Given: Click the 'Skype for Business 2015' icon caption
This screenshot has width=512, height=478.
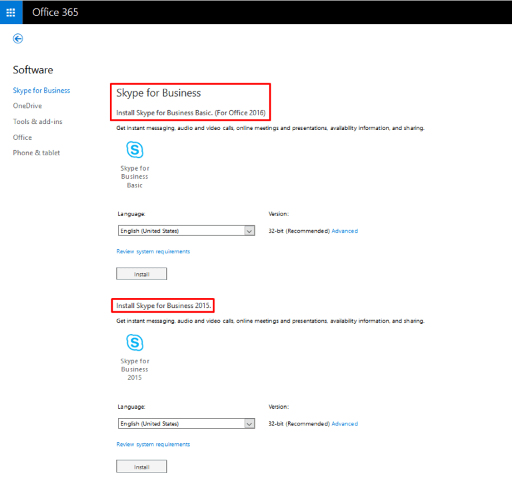Looking at the screenshot, I should pyautogui.click(x=135, y=369).
